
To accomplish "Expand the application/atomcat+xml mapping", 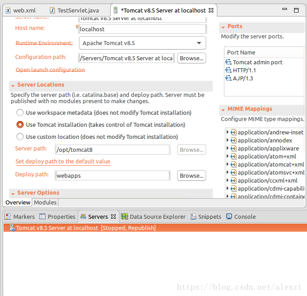I will [x=228, y=164].
